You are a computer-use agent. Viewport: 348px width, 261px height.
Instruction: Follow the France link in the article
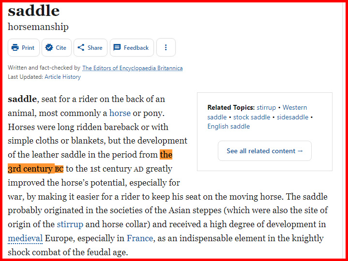coord(140,238)
